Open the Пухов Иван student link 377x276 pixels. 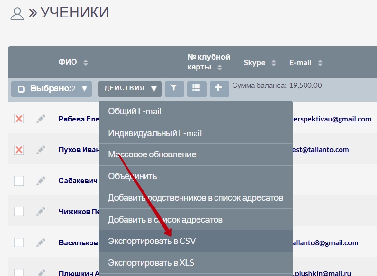coord(79,150)
